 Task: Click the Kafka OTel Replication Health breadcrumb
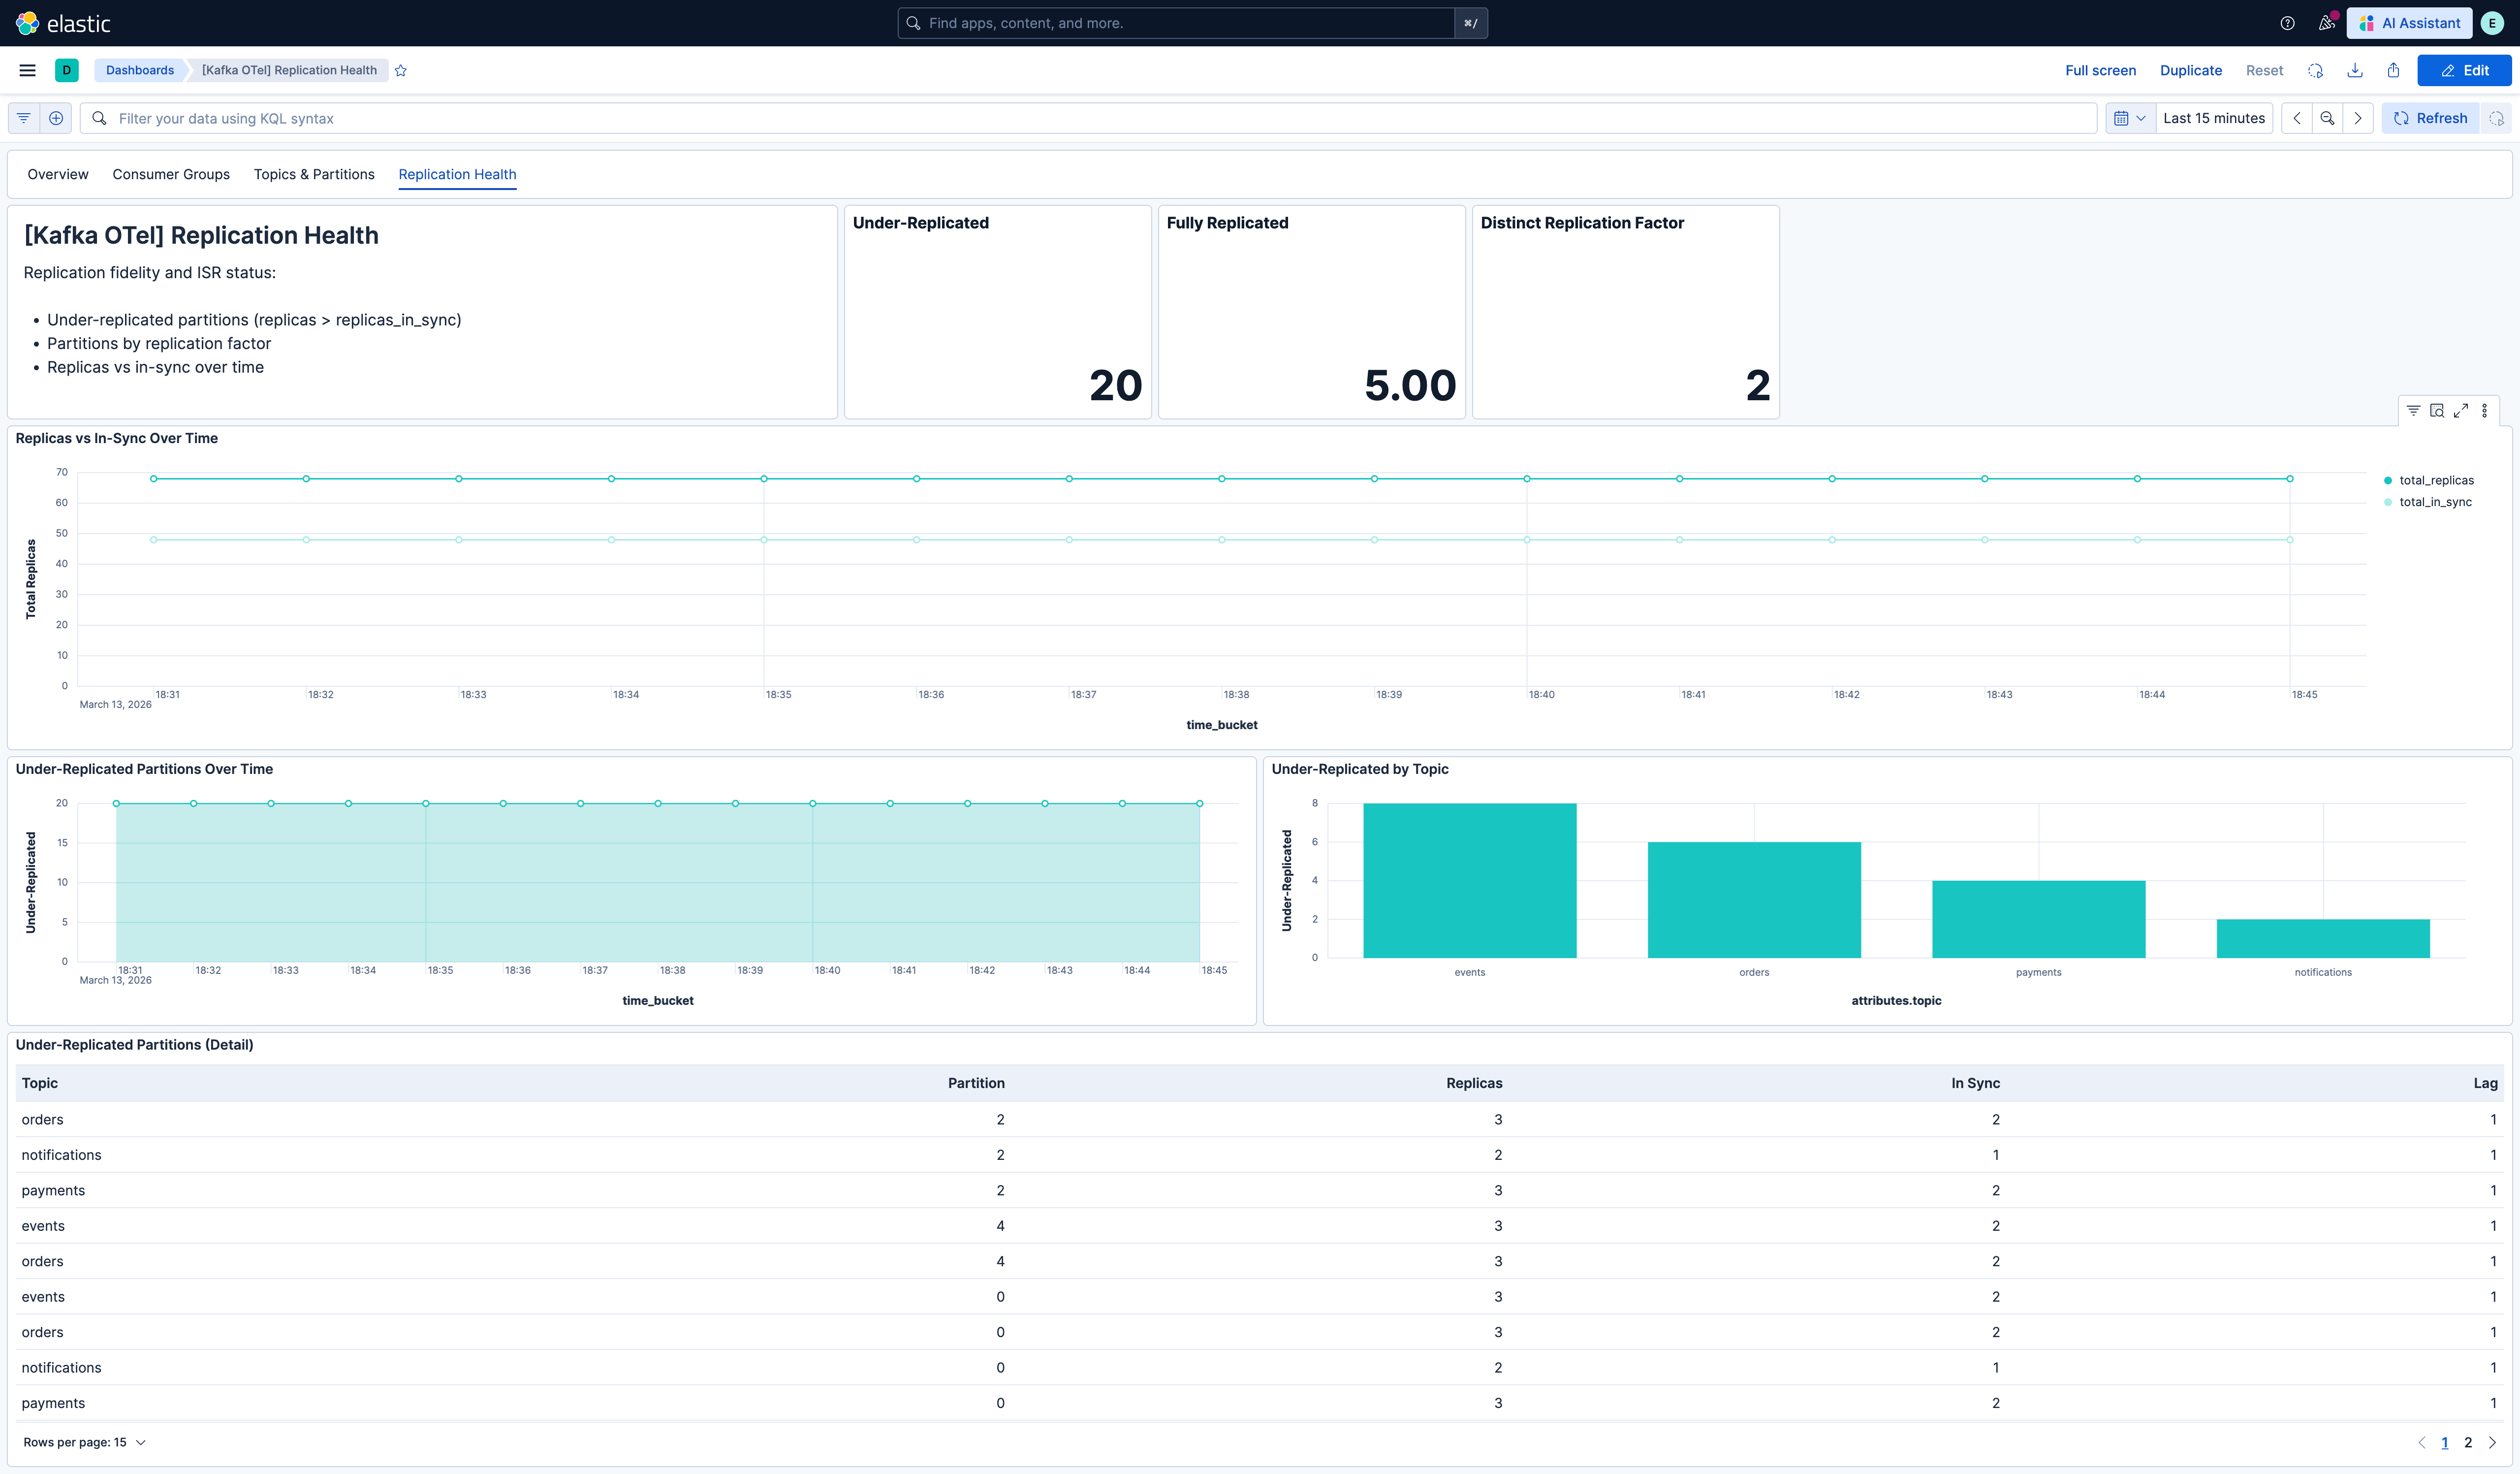pos(289,70)
